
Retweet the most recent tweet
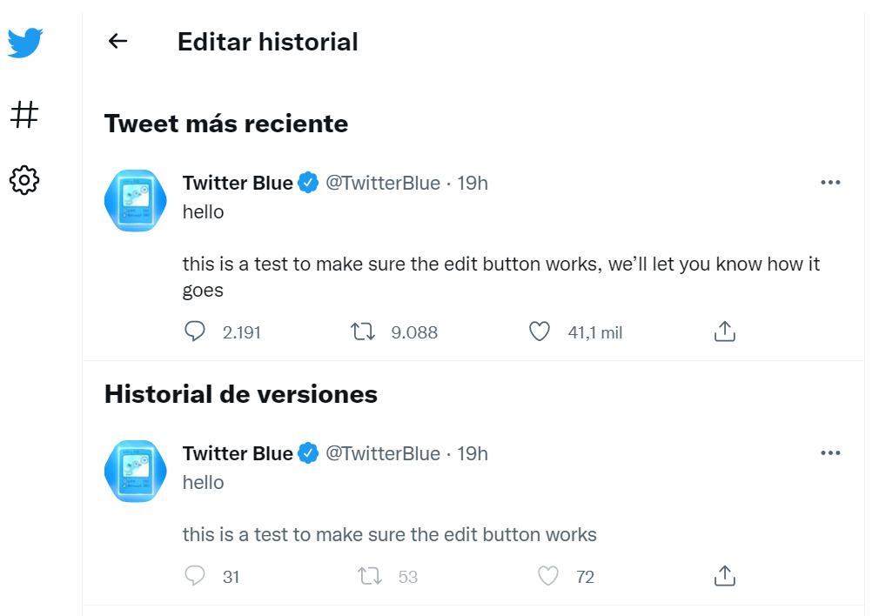pyautogui.click(x=363, y=331)
